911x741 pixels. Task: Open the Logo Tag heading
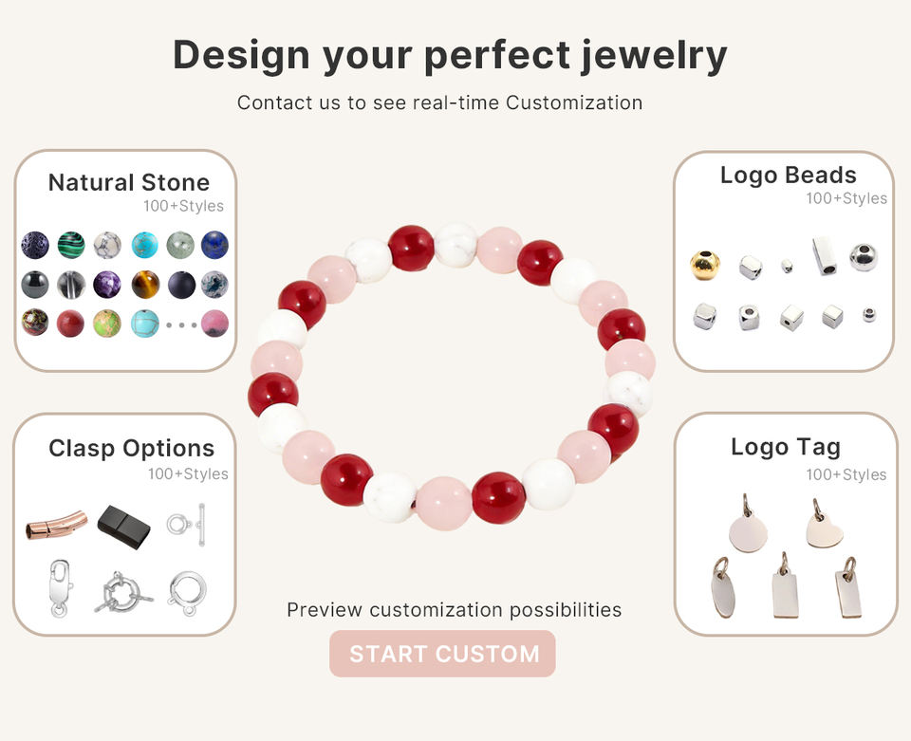786,447
